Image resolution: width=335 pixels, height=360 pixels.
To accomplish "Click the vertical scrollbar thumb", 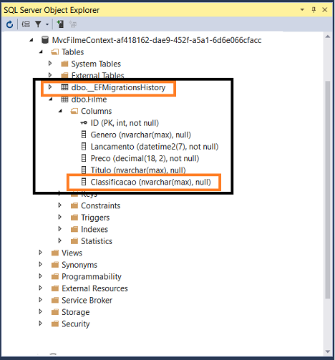I will pyautogui.click(x=328, y=190).
